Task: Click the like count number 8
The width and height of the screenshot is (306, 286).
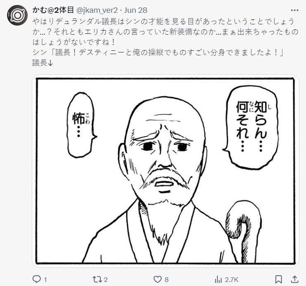Action: coord(166,280)
